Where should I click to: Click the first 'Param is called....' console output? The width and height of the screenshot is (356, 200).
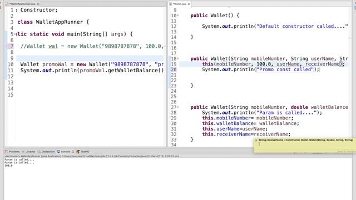tap(19, 159)
